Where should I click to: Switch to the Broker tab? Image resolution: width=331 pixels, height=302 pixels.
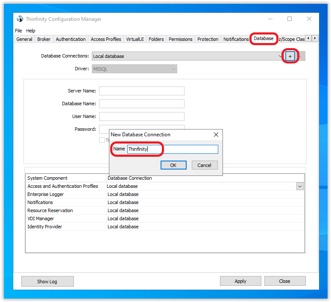pyautogui.click(x=44, y=39)
